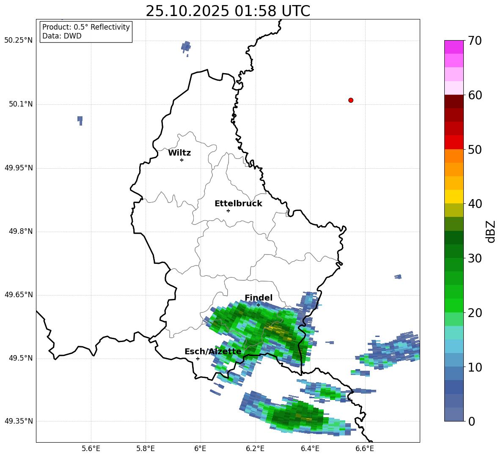Click the 49.8°N latitude label
Viewport: 501px width, 457px height.
point(21,231)
